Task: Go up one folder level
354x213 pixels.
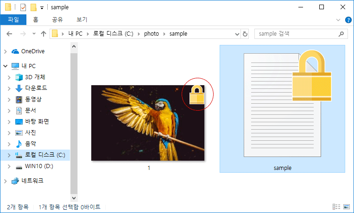Action: (x=44, y=34)
